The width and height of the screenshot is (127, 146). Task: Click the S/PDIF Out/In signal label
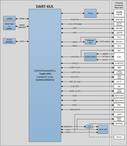tap(75, 67)
